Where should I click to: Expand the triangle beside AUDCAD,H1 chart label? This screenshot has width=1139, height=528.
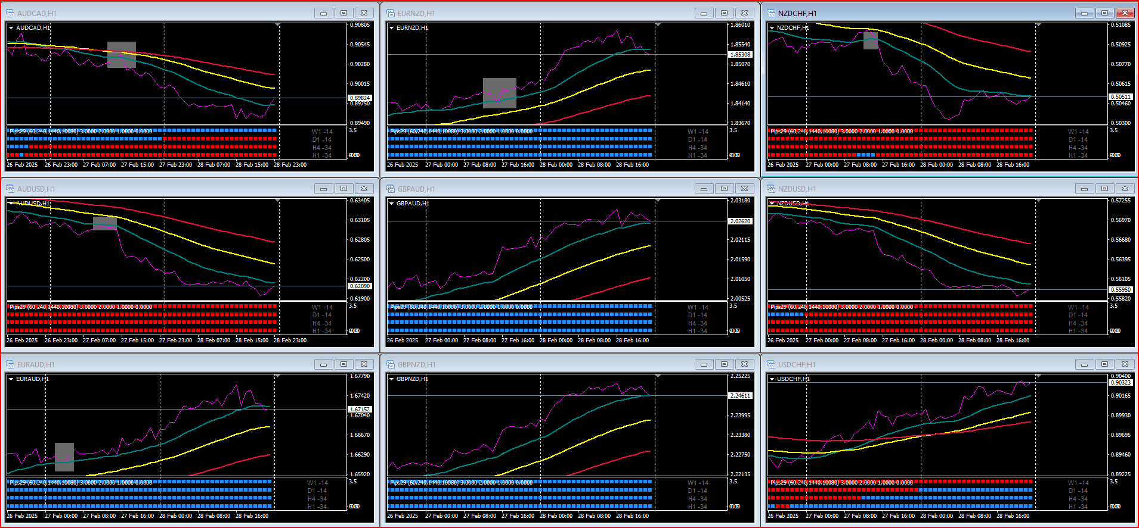[11, 27]
